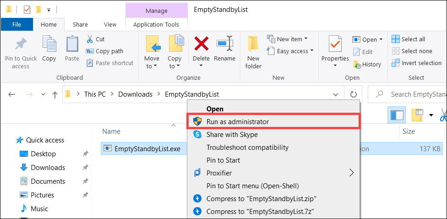Viewport: 447px width, 219px height.
Task: Select Troubleshoot compatibility from context menu
Action: click(247, 148)
